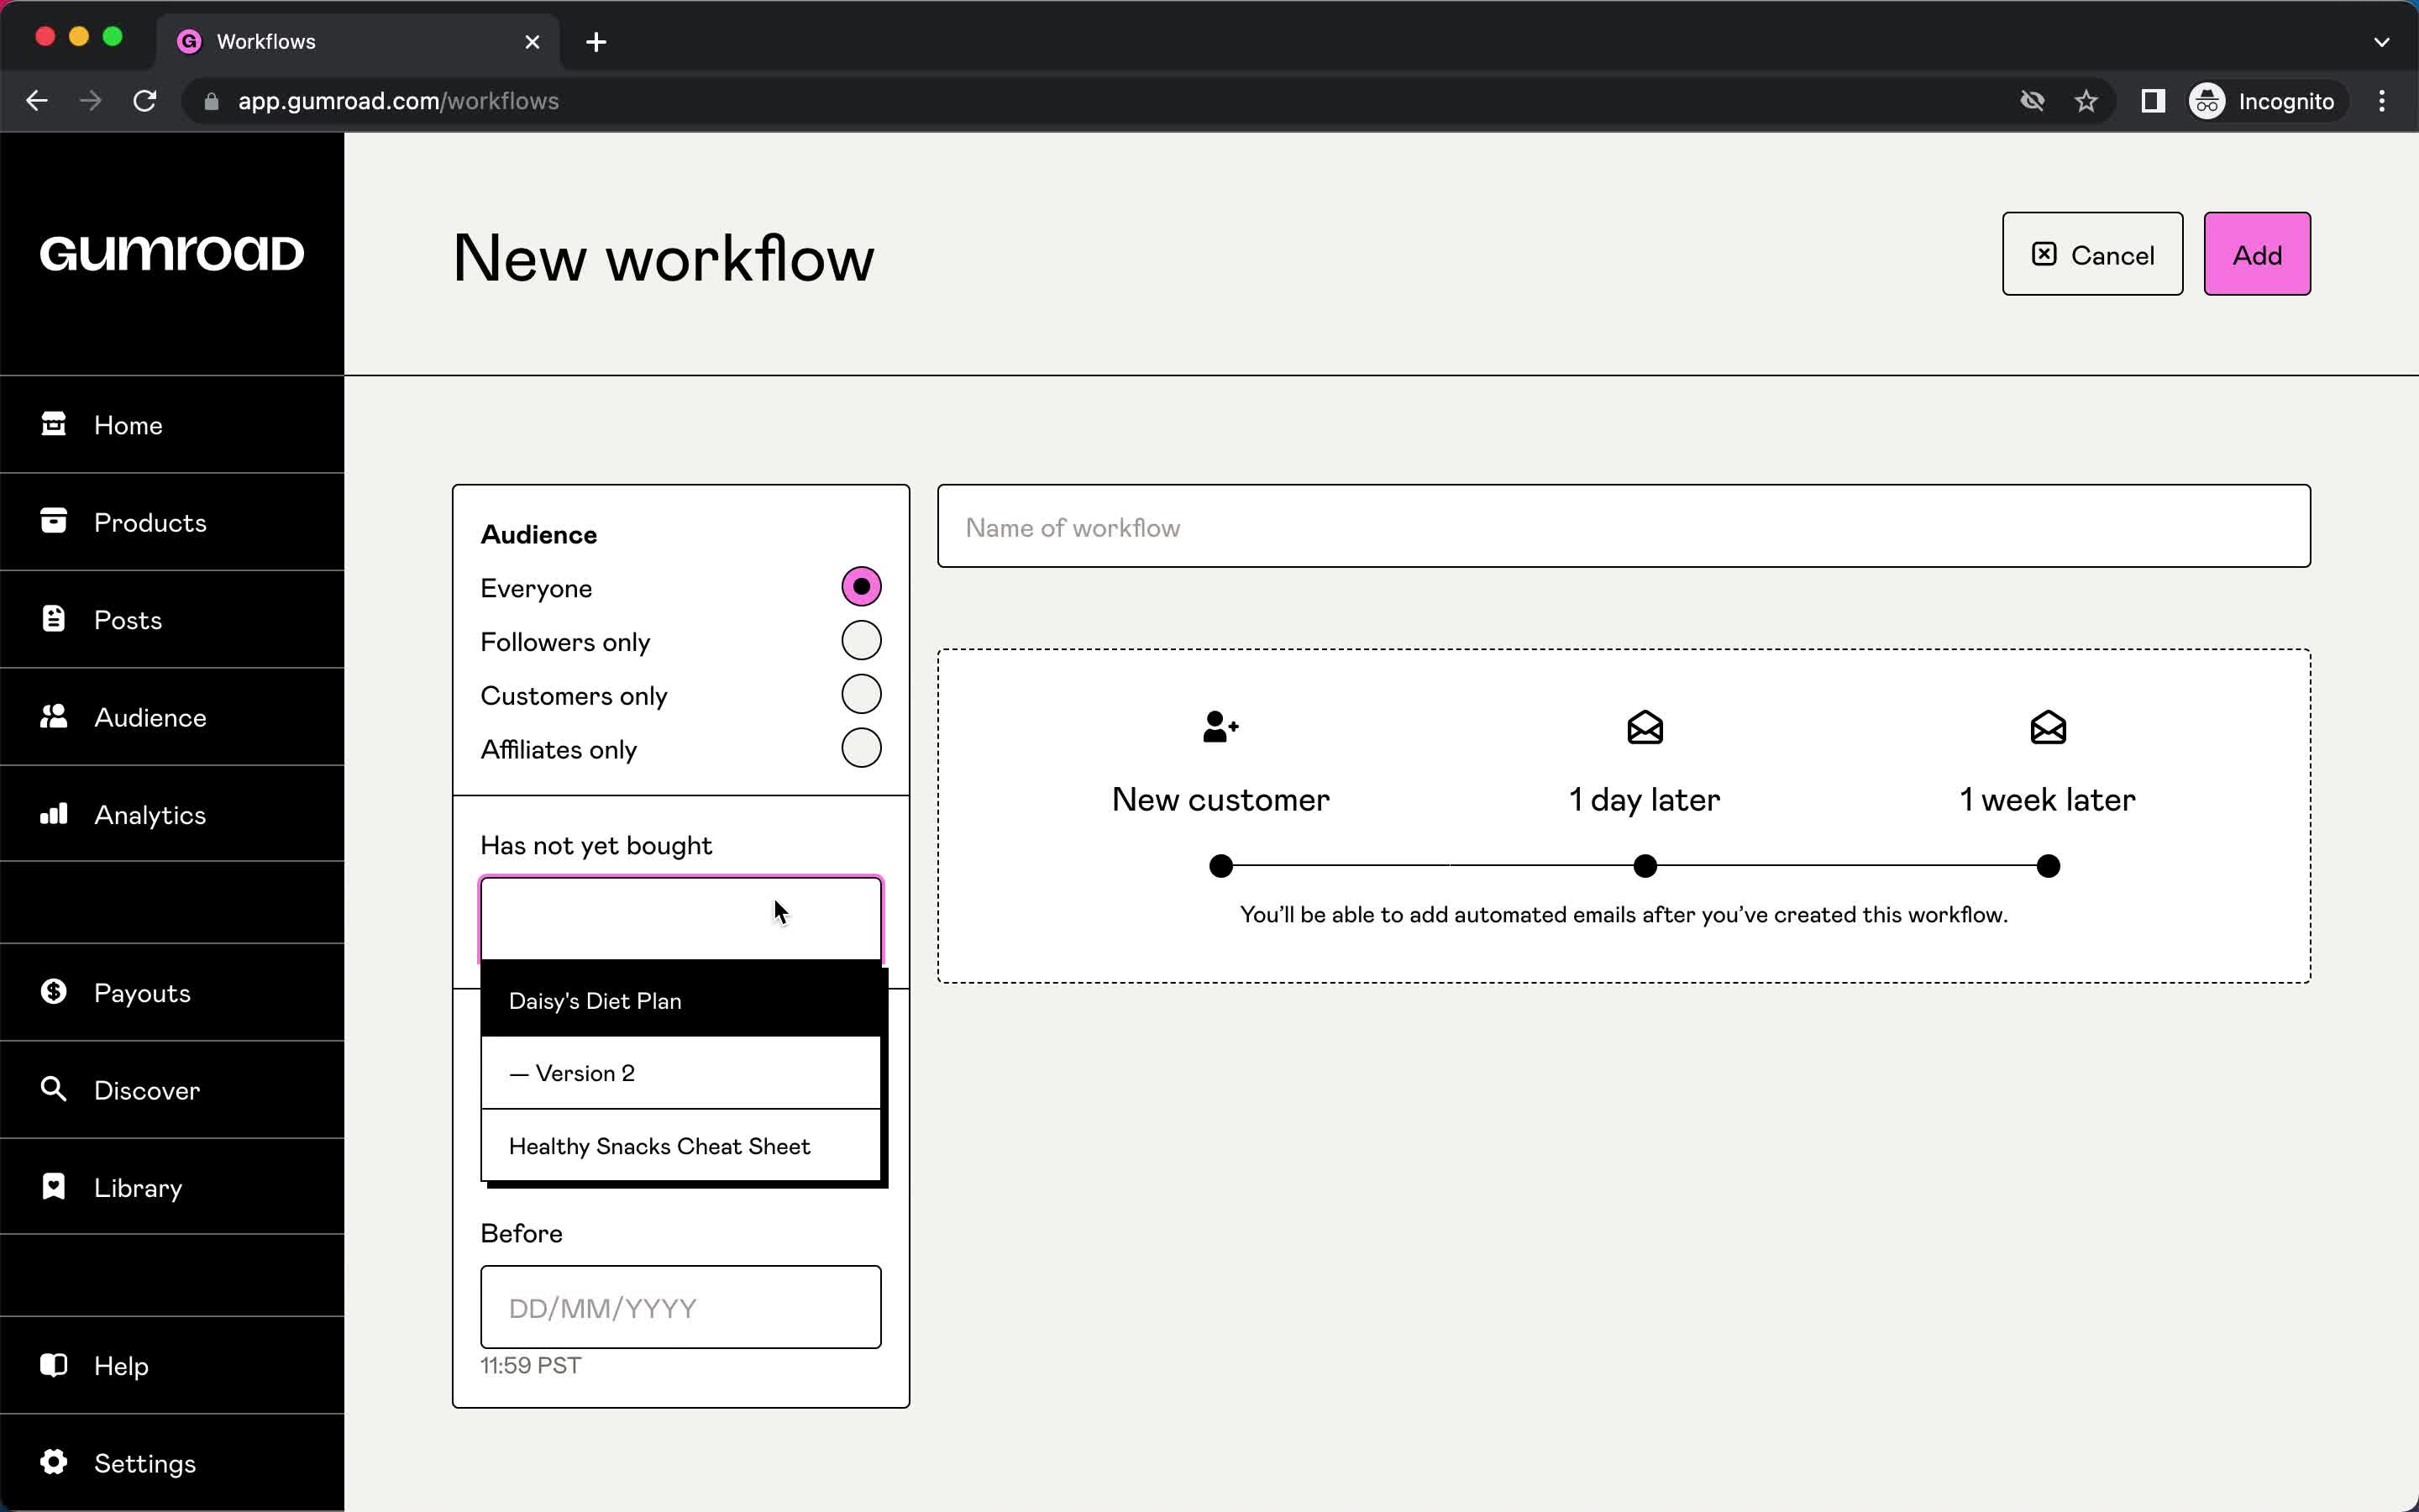
Task: Click the Payouts sidebar icon
Action: coord(54,991)
